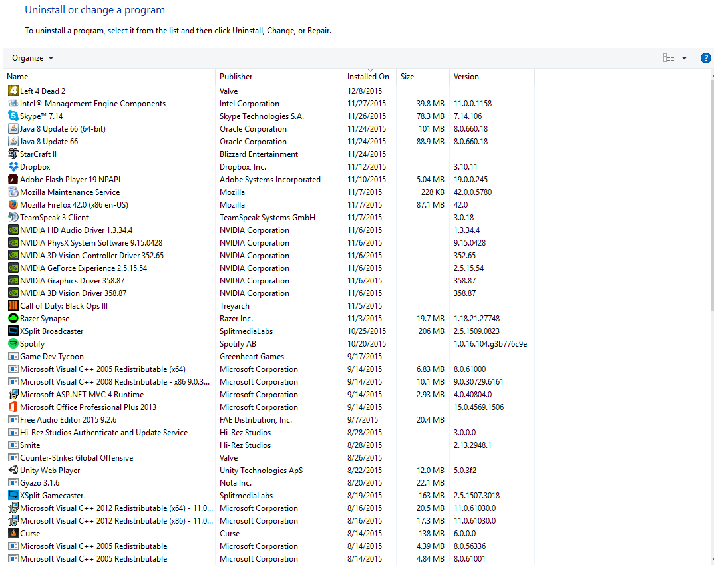The image size is (714, 565).
Task: Select Microsoft Visual C++ 2008 Redistributable x86 entry
Action: 269,381
